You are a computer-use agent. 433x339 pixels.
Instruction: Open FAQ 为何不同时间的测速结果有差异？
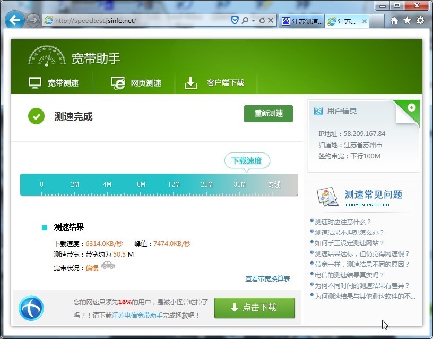362,286
